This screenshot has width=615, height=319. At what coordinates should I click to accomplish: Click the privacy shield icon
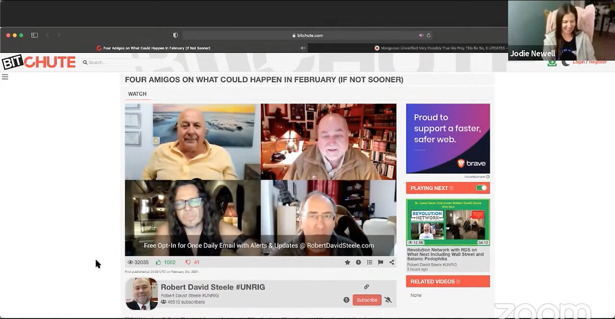click(175, 35)
